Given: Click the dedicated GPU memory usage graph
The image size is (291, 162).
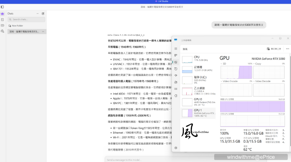Looking at the screenshot, I should coord(252,107).
